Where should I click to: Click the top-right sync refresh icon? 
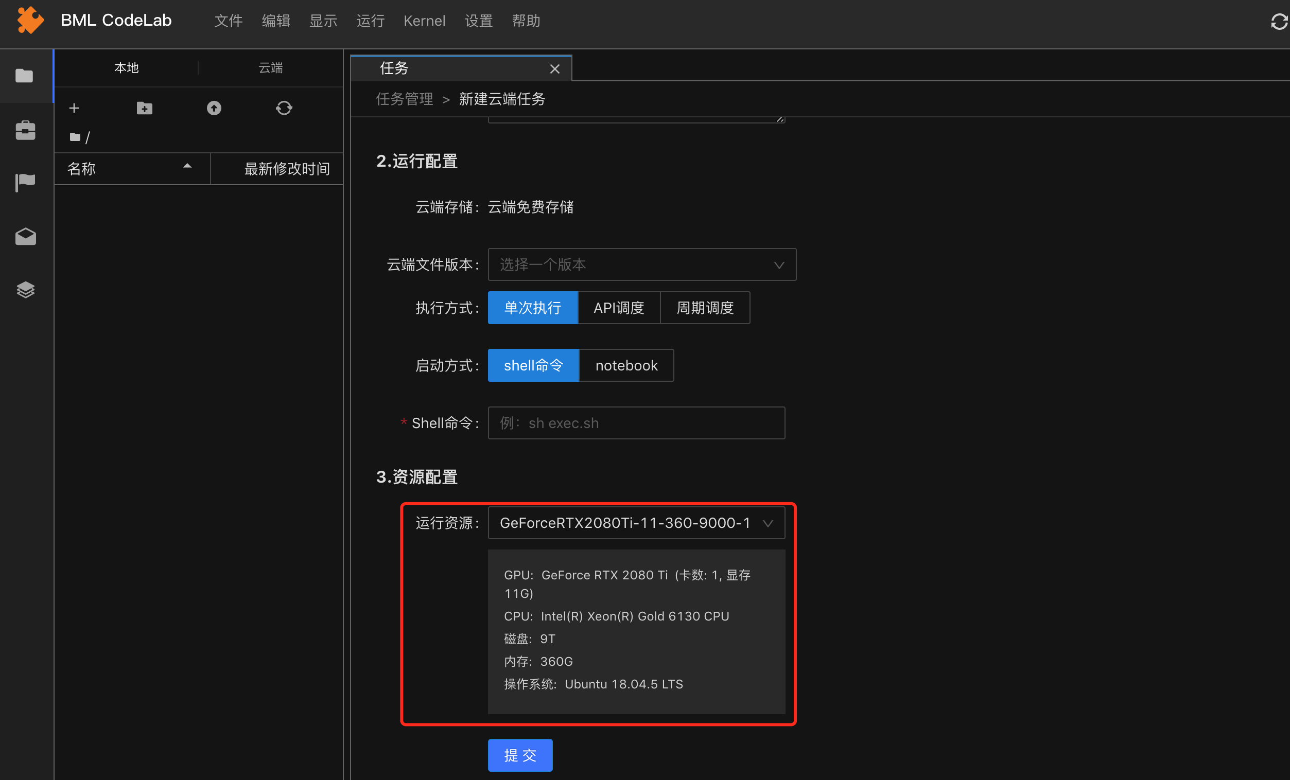pyautogui.click(x=1279, y=21)
